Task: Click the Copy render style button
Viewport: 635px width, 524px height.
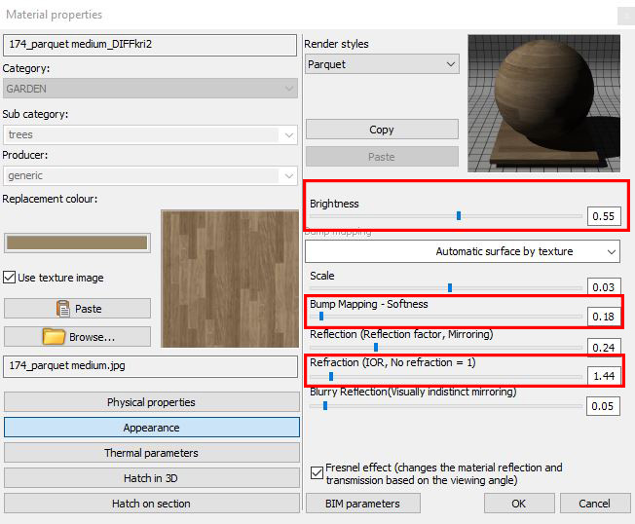Action: [382, 130]
